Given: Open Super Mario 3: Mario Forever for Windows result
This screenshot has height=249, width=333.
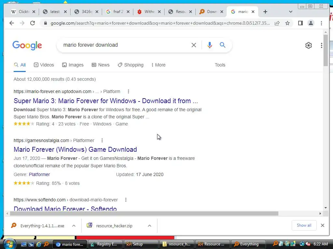Looking at the screenshot, I should pos(106,101).
